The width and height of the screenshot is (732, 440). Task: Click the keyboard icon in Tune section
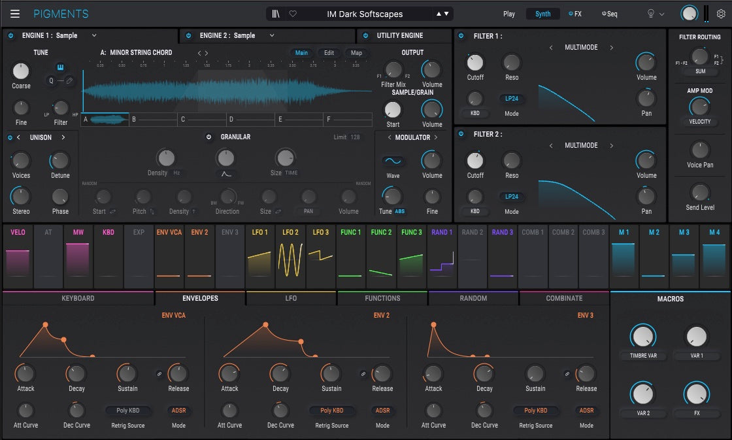click(60, 67)
